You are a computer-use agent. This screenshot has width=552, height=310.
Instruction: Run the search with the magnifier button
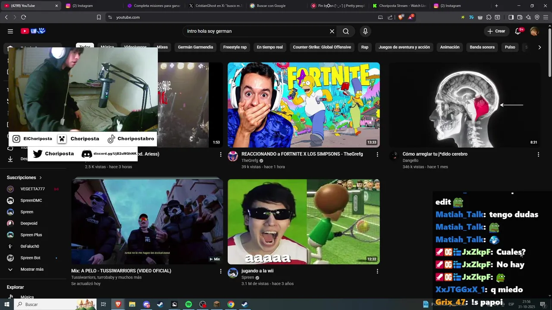pyautogui.click(x=346, y=31)
